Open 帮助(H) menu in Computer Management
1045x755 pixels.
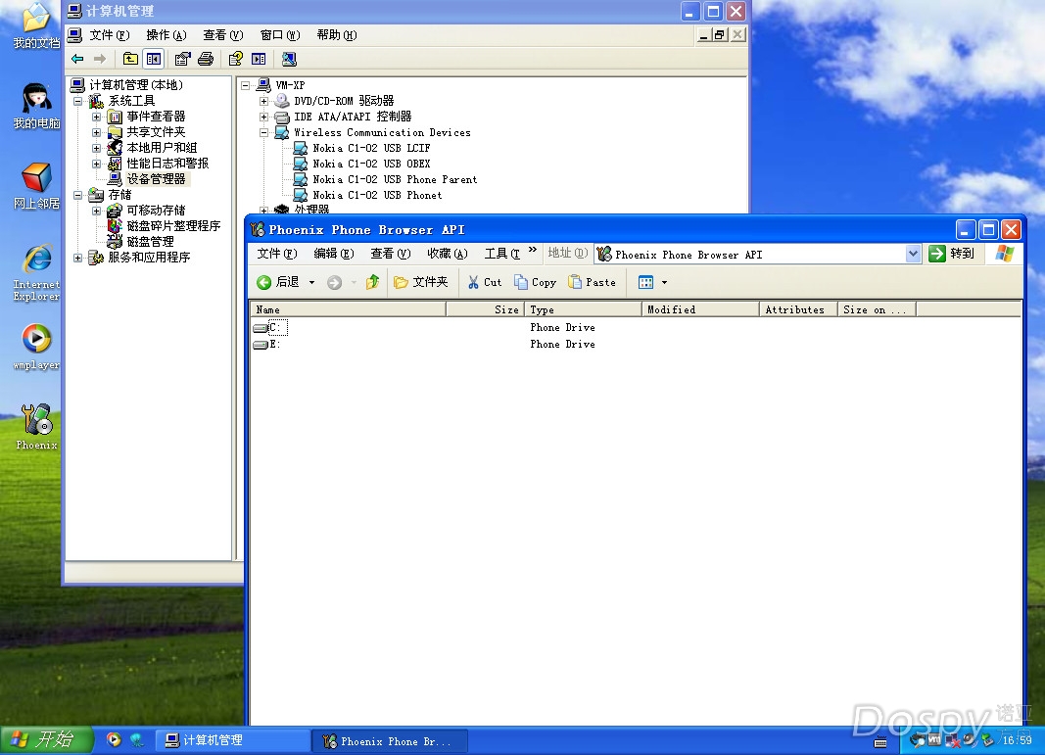coord(337,35)
